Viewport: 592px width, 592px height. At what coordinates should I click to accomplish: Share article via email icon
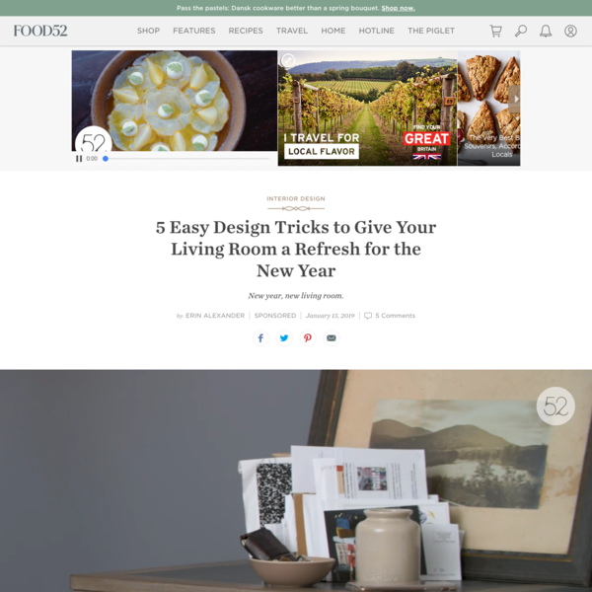(332, 337)
